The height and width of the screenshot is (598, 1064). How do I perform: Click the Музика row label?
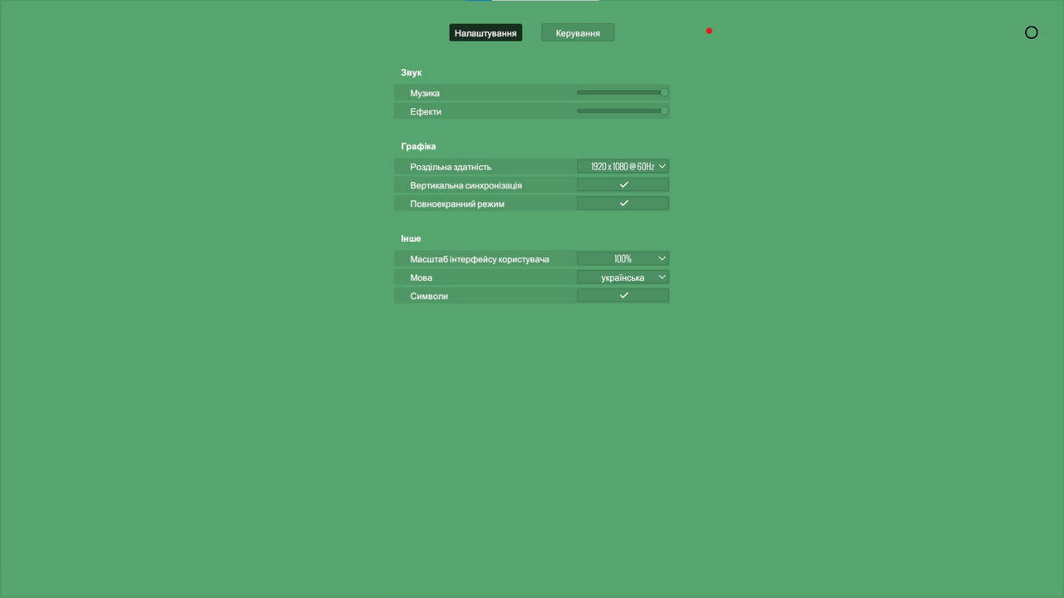[425, 93]
